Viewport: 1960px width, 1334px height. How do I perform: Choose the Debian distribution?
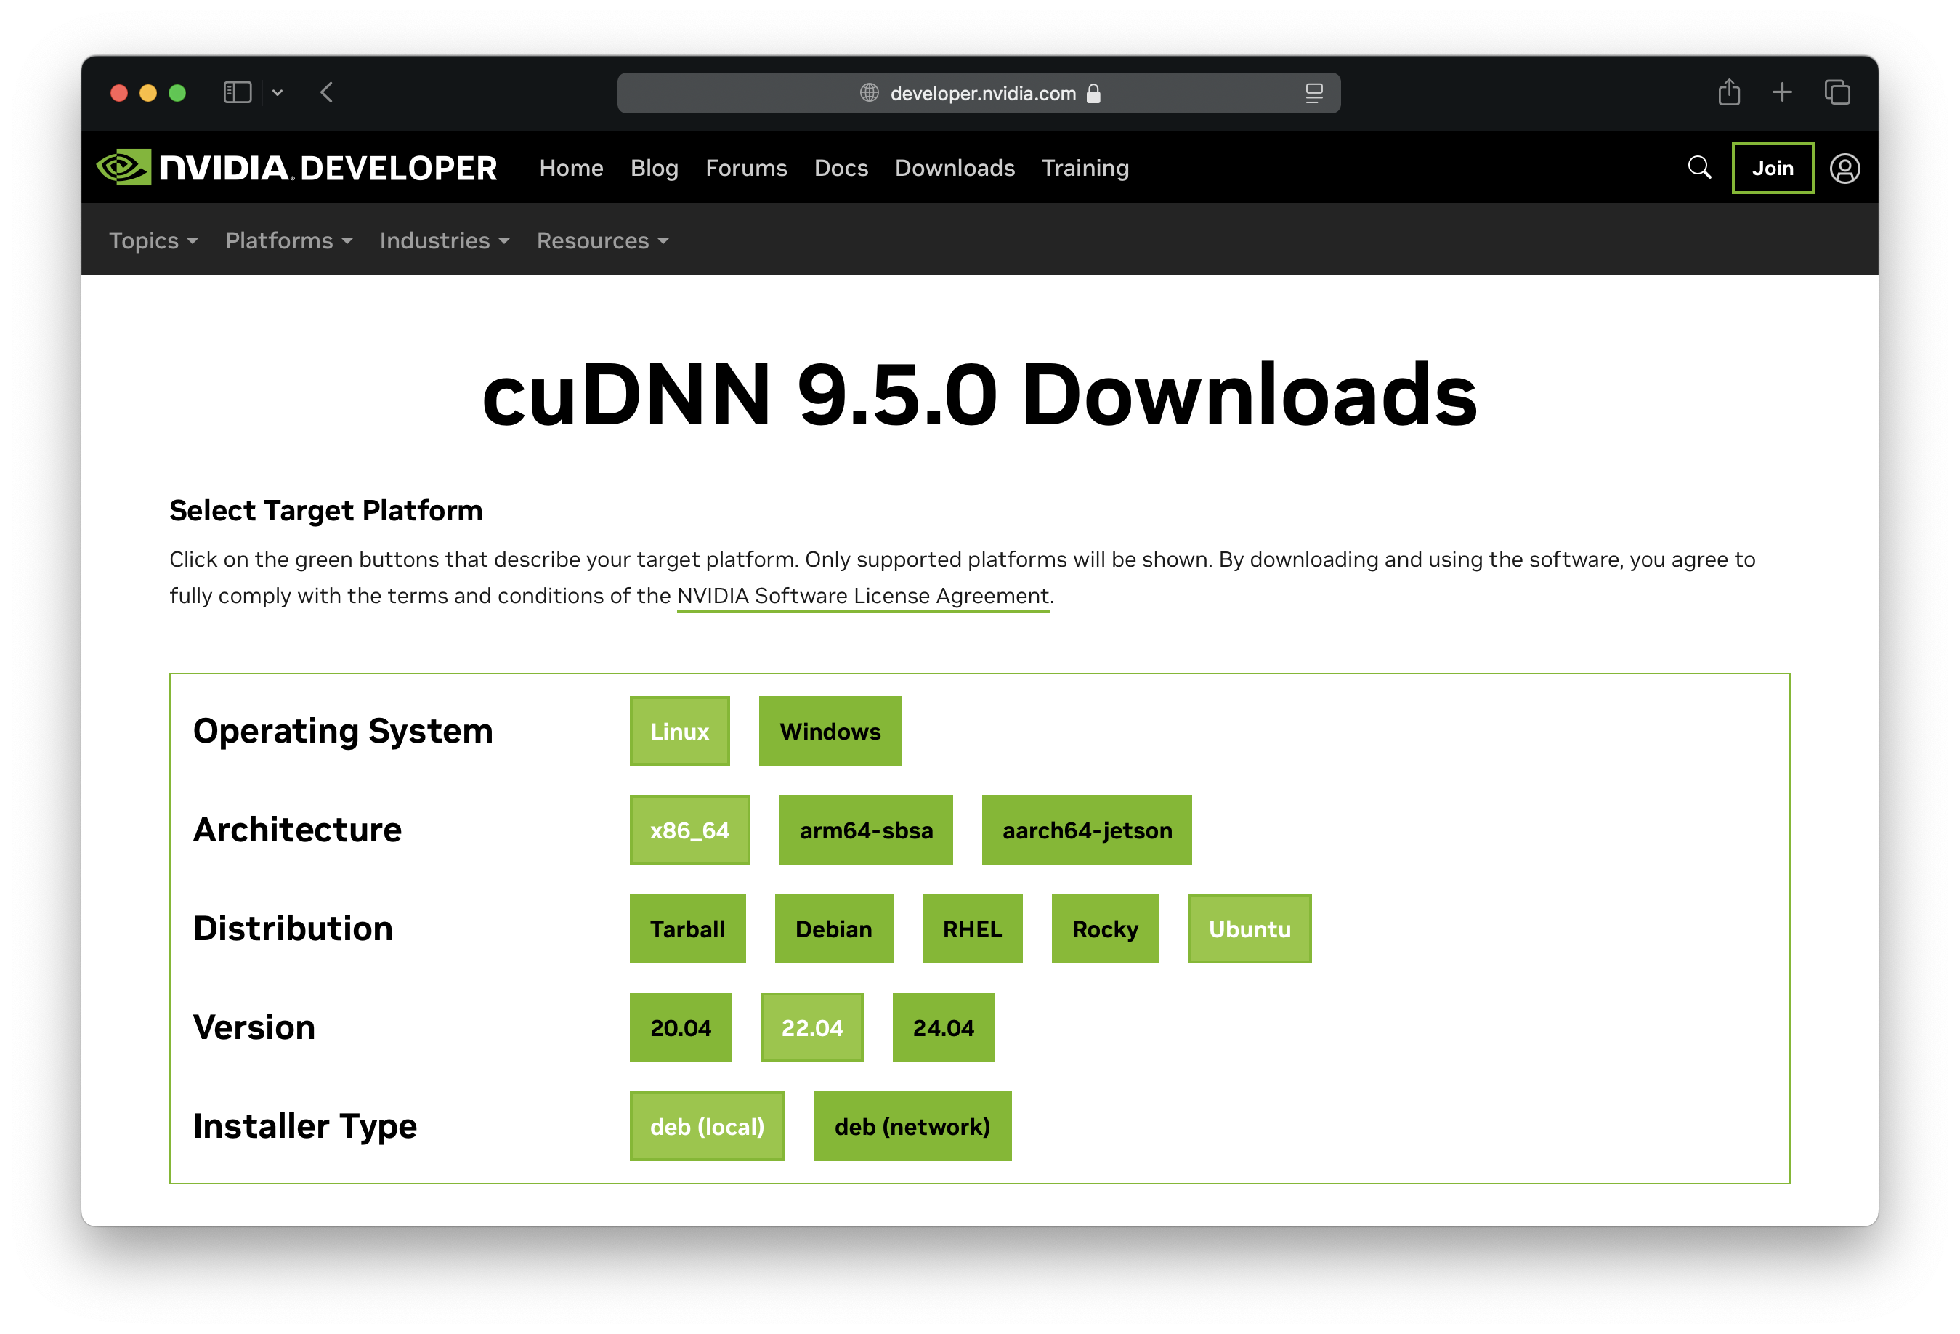pos(834,928)
